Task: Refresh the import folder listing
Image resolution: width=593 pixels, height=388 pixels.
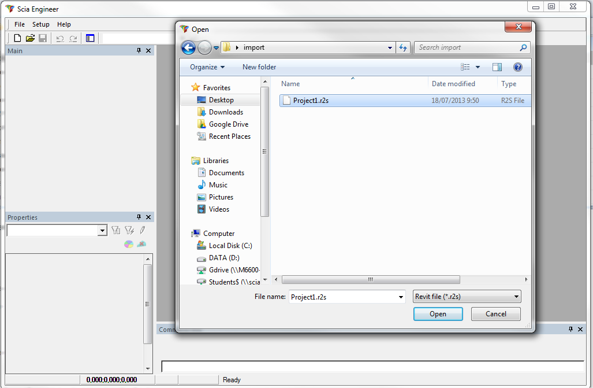Action: coord(403,47)
